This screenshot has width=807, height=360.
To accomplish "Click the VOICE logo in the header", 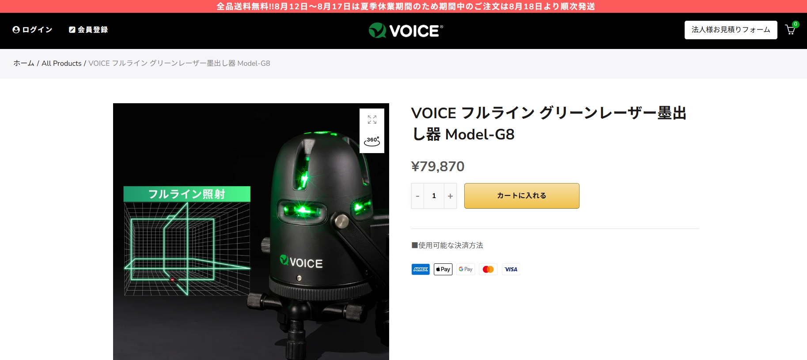I will click(406, 30).
